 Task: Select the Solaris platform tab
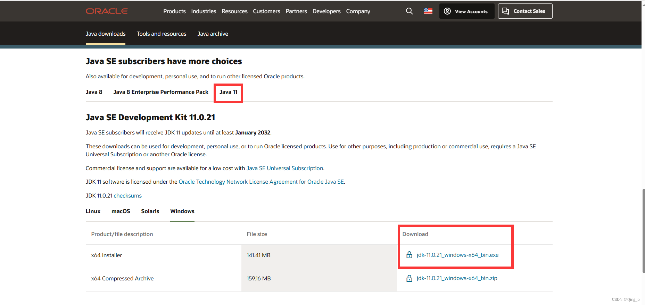click(x=150, y=211)
